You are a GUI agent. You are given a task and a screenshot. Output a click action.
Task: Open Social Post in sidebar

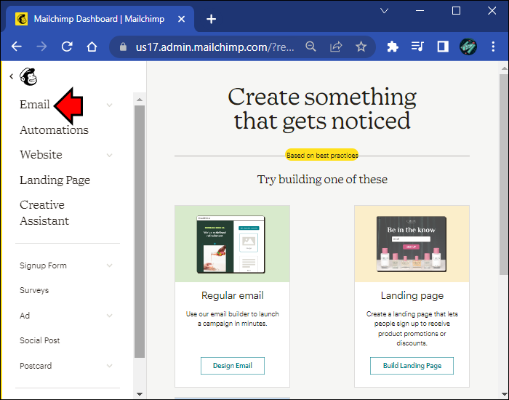click(x=39, y=340)
